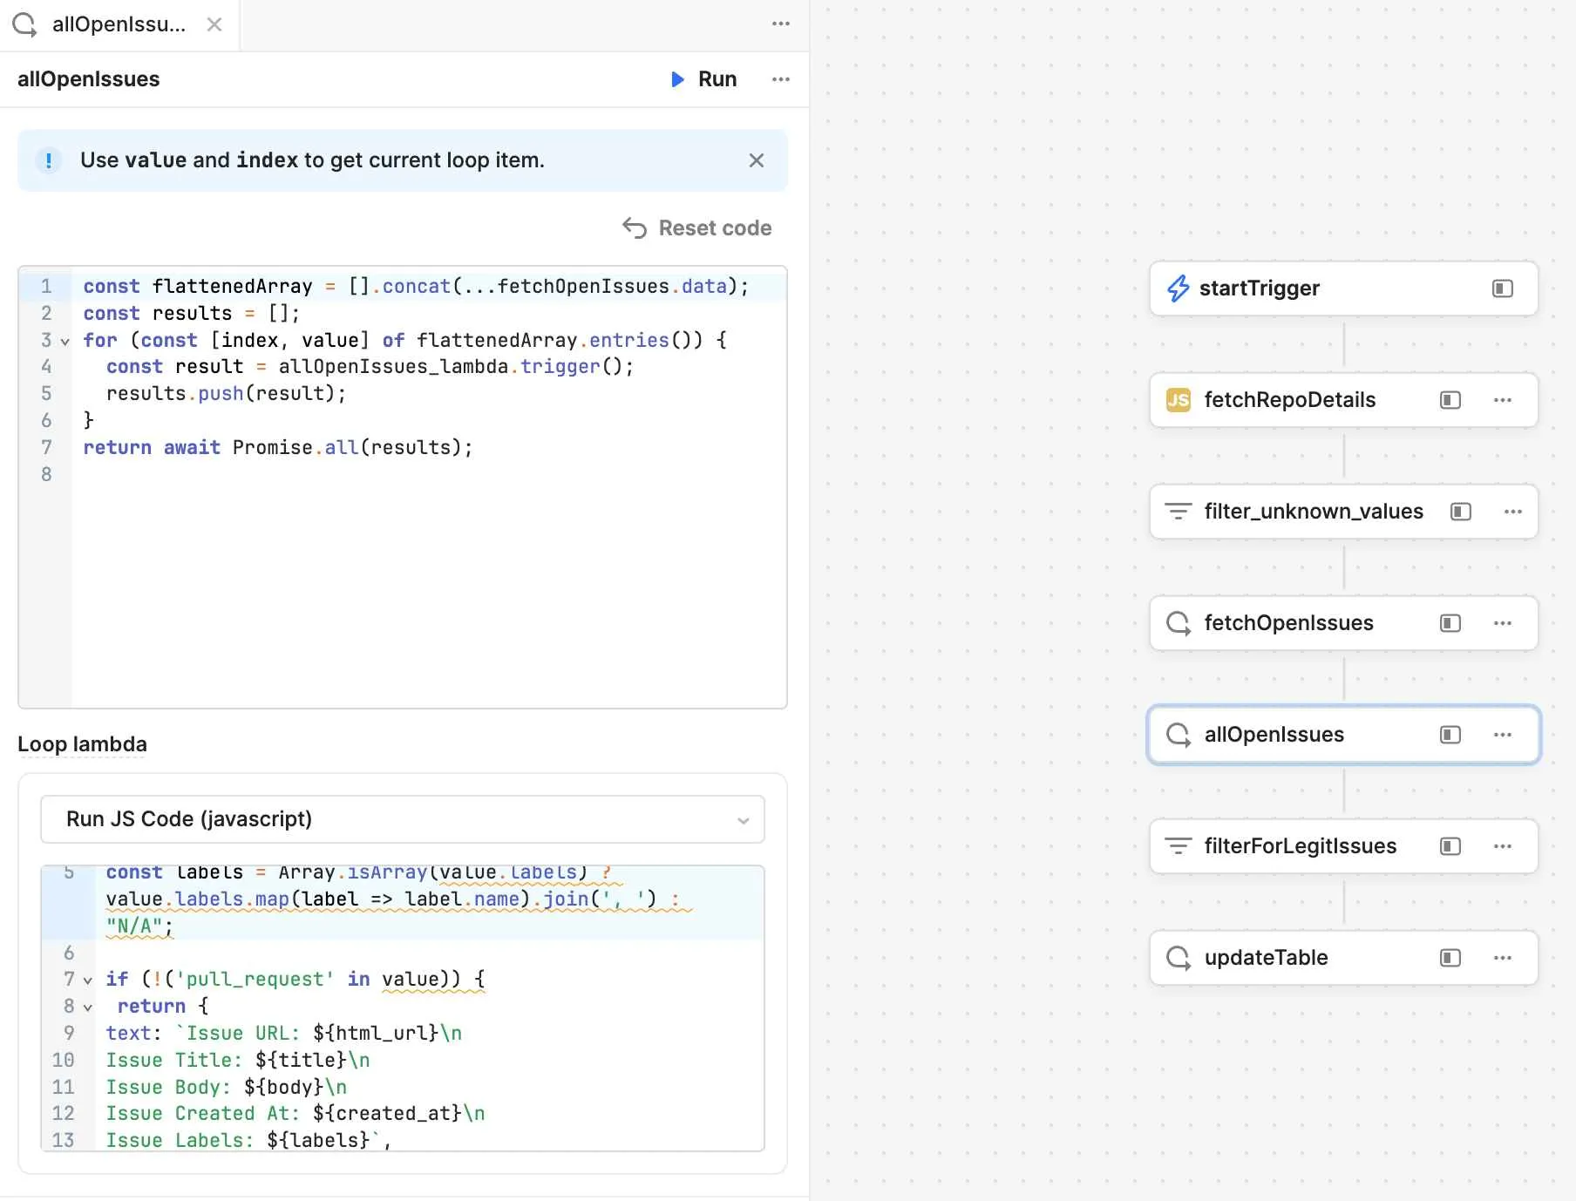Toggle the panel icon on updateTable block
The height and width of the screenshot is (1201, 1576).
point(1450,958)
